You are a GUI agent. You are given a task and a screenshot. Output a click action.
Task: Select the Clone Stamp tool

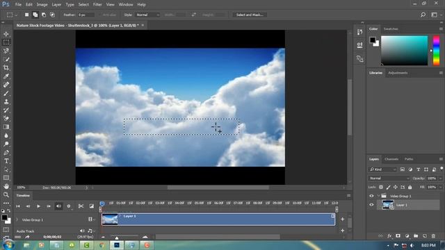click(6, 102)
